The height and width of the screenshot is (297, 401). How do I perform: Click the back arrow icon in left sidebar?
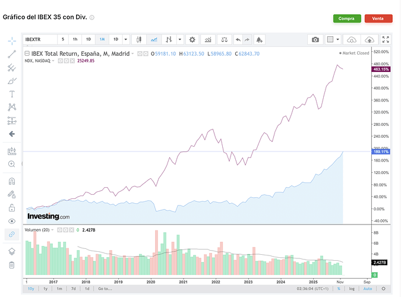tap(12, 134)
